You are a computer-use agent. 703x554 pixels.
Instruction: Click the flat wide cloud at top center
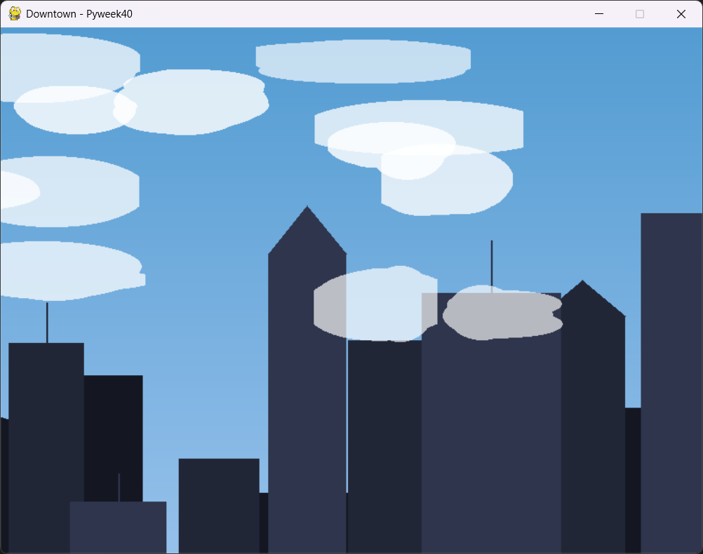pyautogui.click(x=363, y=61)
